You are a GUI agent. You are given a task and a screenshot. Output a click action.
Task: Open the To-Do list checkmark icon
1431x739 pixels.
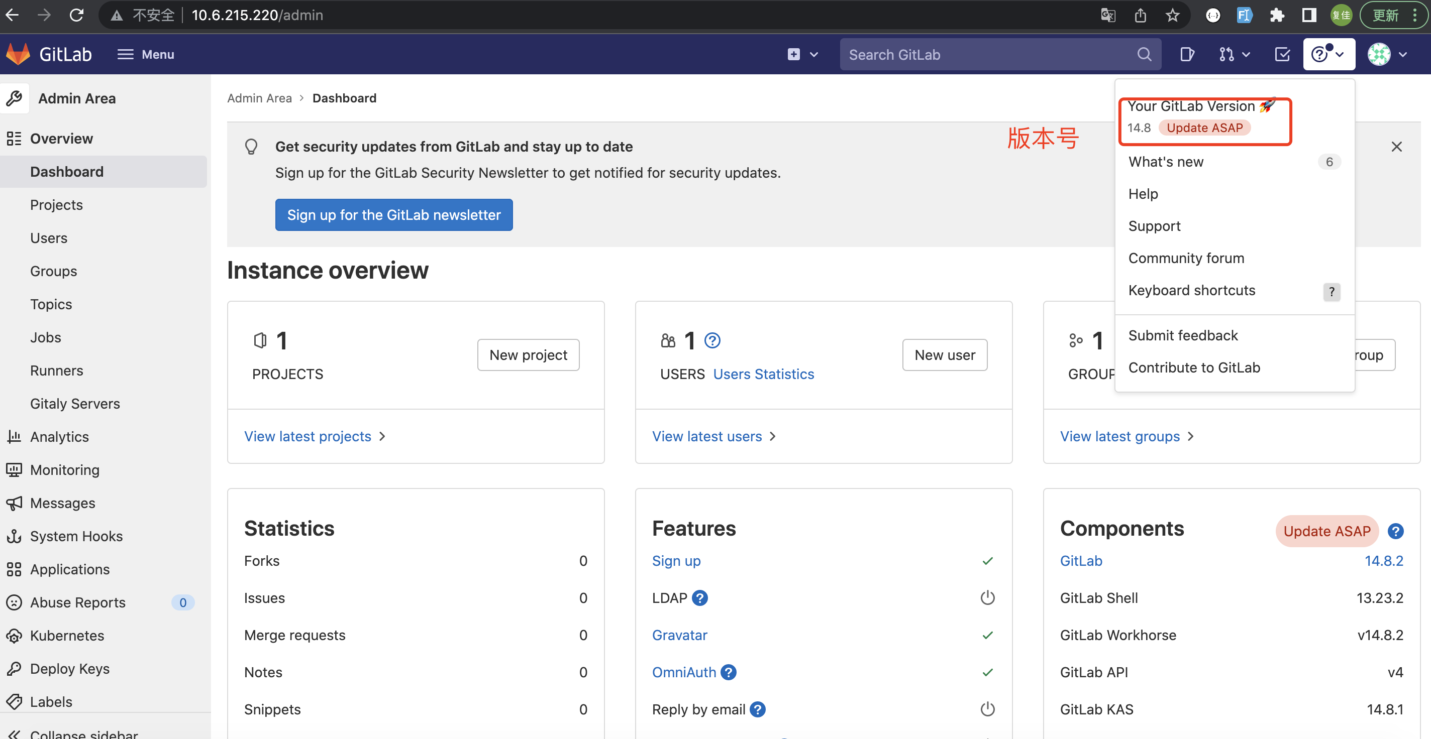pos(1282,54)
